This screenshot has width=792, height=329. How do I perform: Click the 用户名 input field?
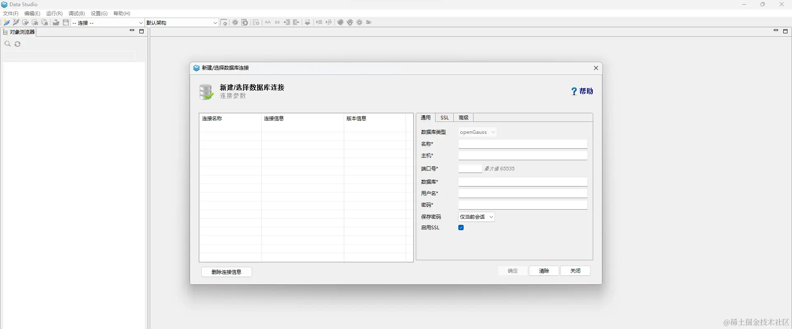coord(523,194)
